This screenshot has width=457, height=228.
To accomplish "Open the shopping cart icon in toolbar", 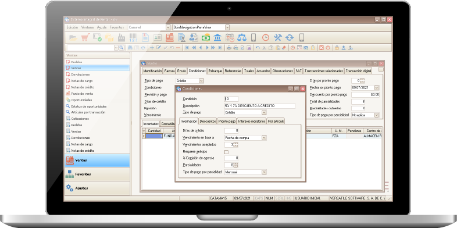I will pyautogui.click(x=85, y=38).
